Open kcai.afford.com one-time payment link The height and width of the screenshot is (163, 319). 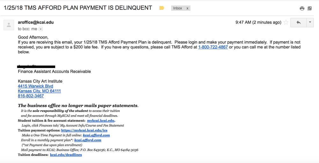coord(96,135)
